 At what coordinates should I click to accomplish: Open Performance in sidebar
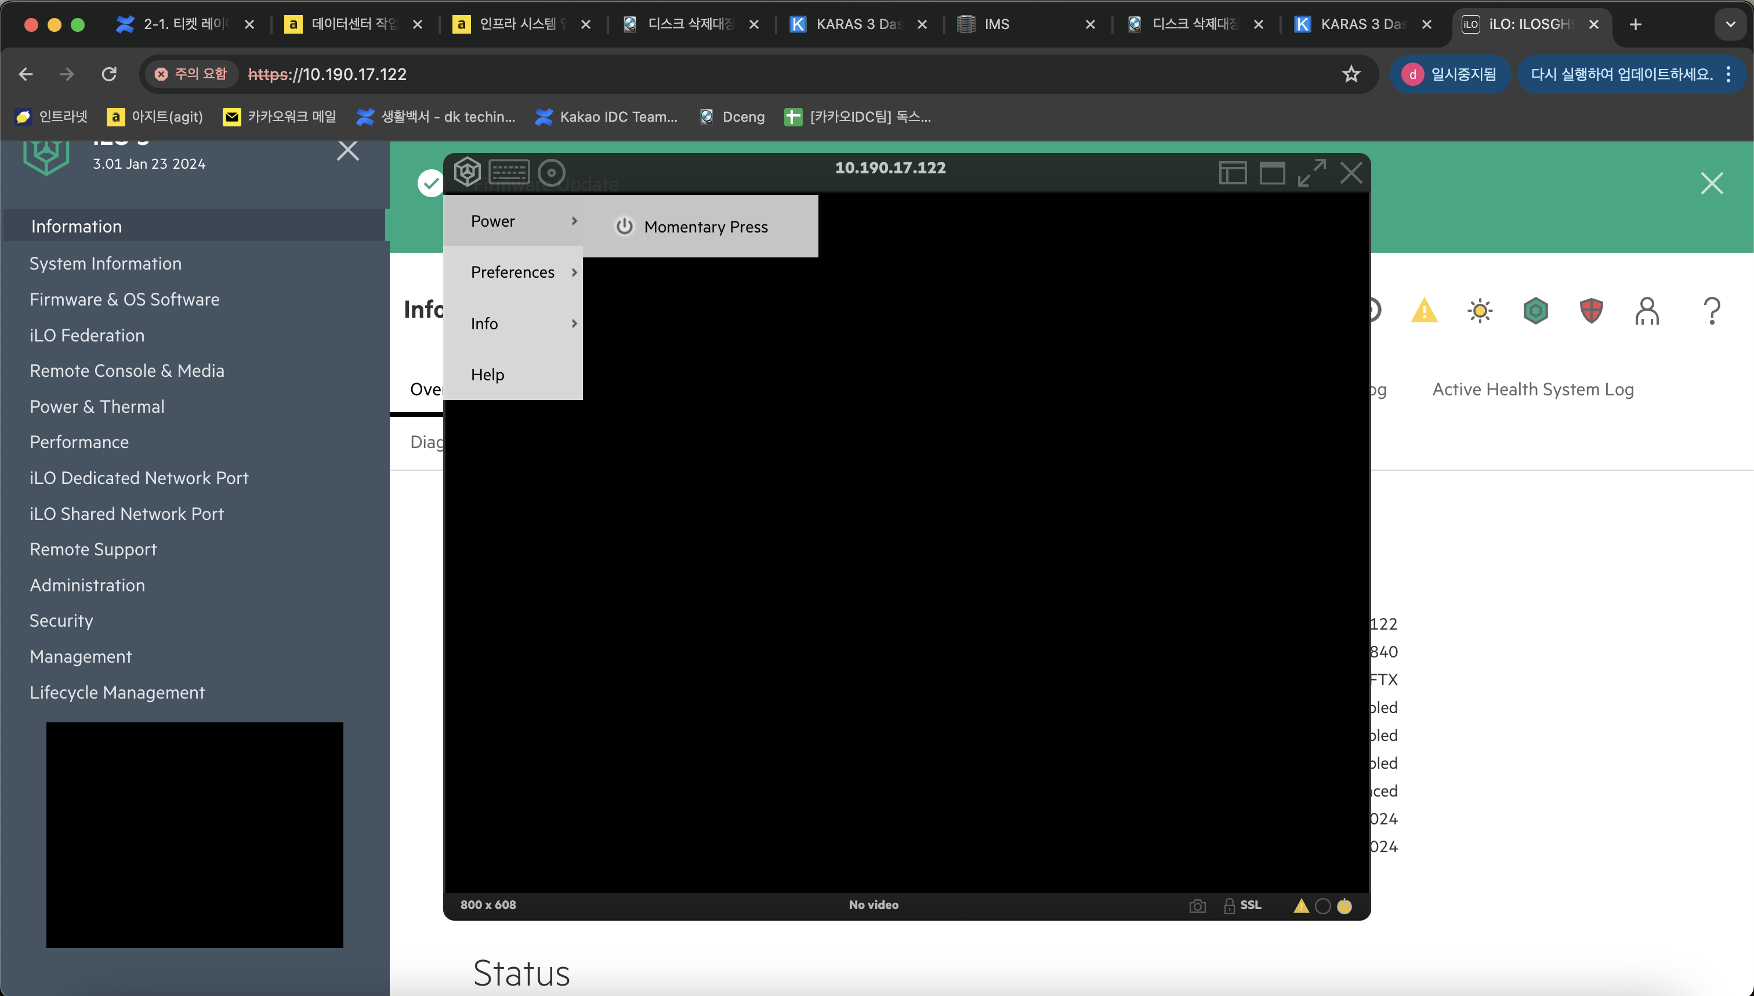[x=79, y=442]
